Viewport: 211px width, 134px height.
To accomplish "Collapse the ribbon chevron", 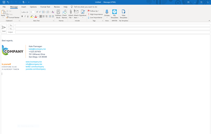I will click(209, 21).
